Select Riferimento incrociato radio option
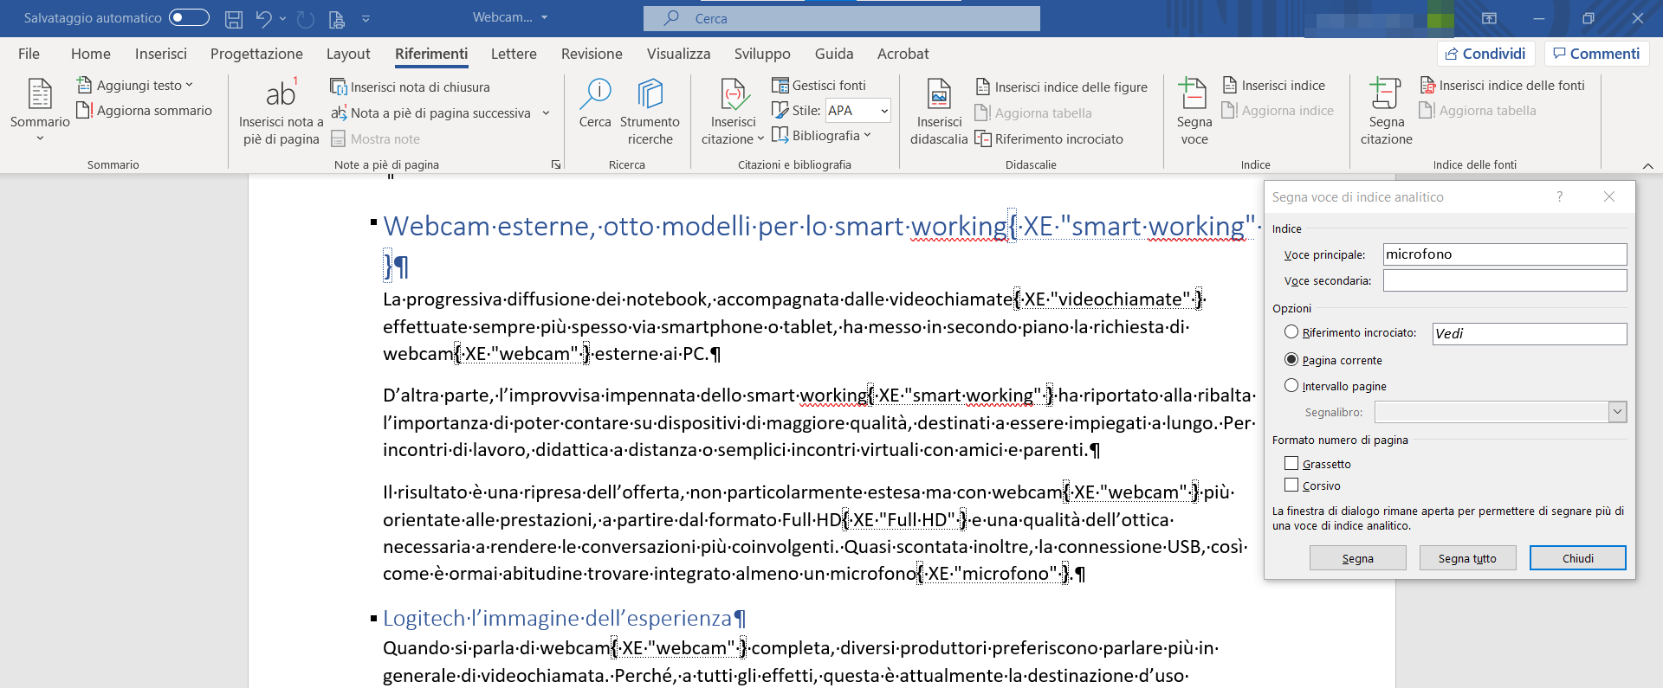 pos(1291,332)
